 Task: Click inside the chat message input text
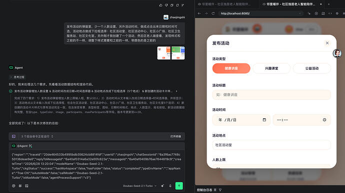coord(96,166)
